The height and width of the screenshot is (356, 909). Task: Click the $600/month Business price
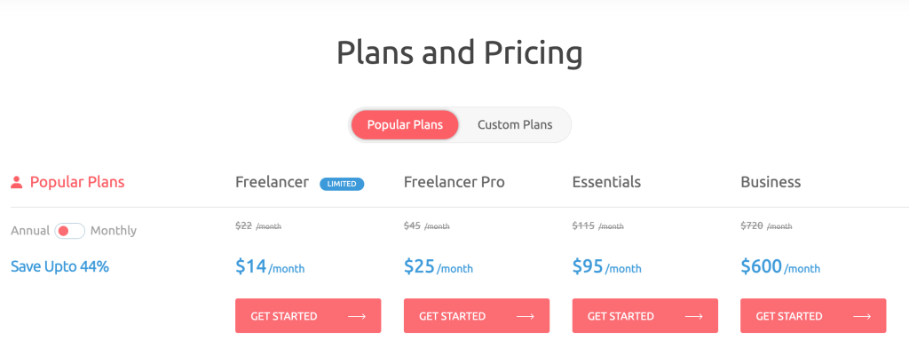click(780, 266)
